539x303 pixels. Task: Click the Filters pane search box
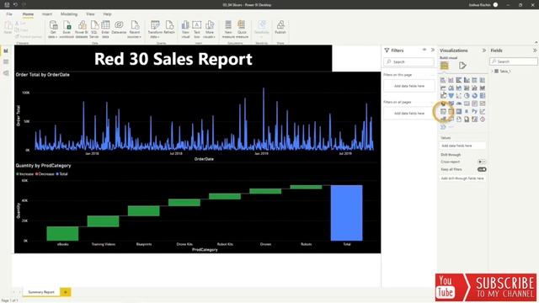pyautogui.click(x=409, y=61)
